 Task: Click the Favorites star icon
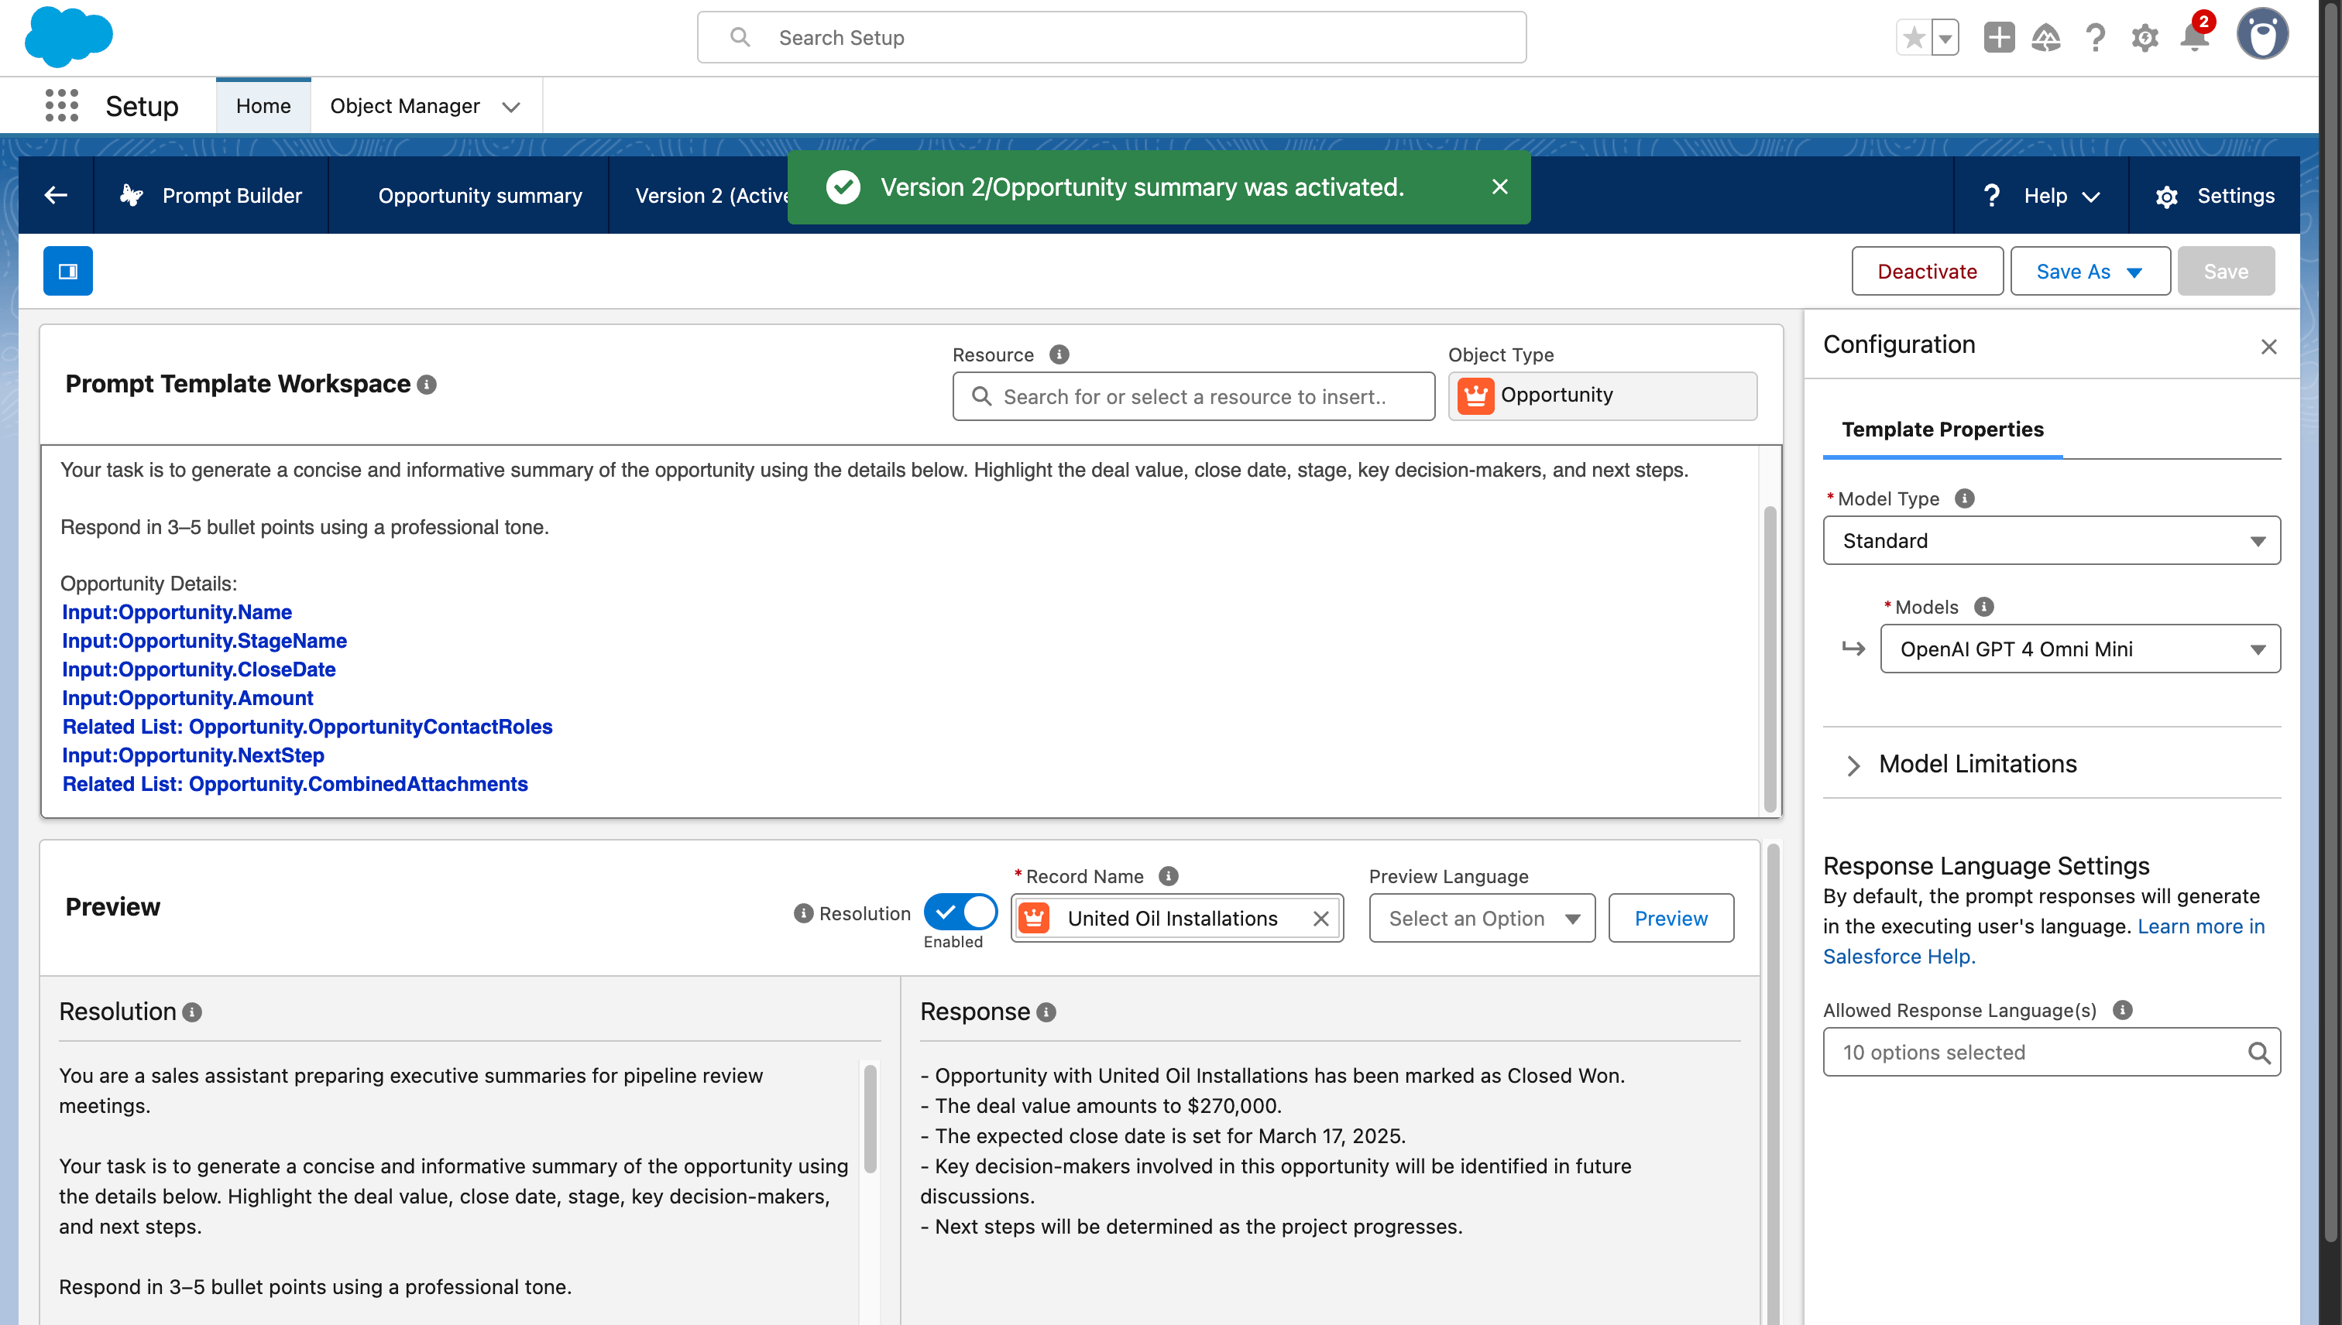(1913, 38)
